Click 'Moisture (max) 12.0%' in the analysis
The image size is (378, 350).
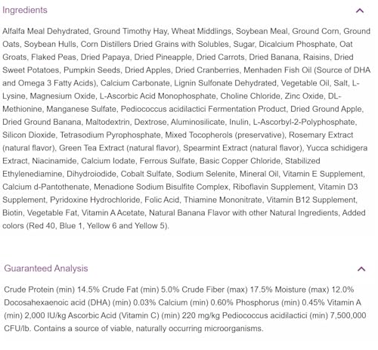point(314,290)
